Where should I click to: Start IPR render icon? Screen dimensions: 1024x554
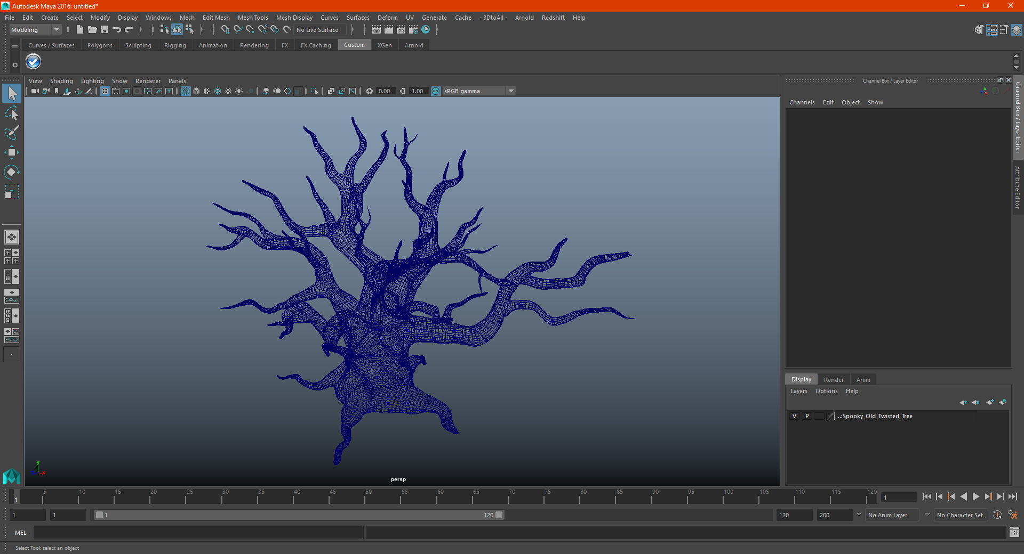(401, 30)
